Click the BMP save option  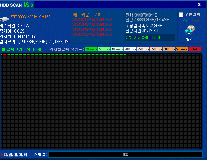(194, 20)
